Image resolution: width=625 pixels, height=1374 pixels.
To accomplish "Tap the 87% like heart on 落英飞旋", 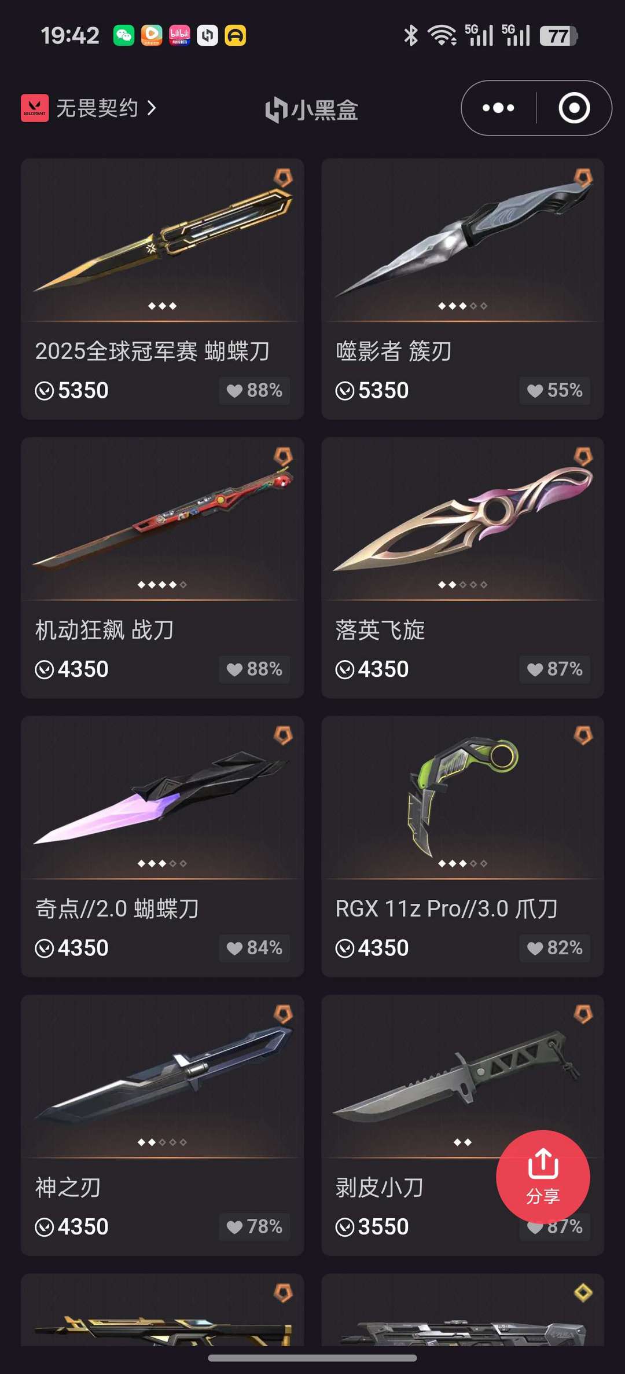I will click(x=535, y=670).
